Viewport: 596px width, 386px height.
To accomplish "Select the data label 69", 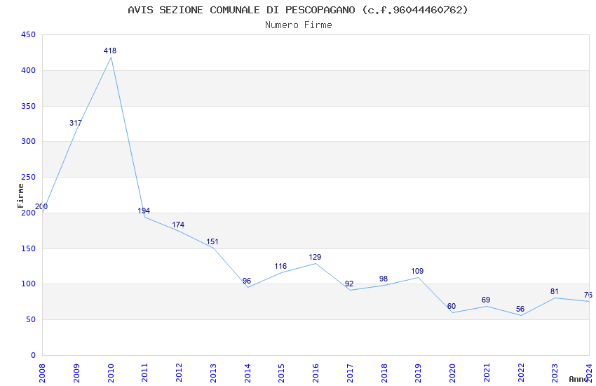I will click(486, 300).
